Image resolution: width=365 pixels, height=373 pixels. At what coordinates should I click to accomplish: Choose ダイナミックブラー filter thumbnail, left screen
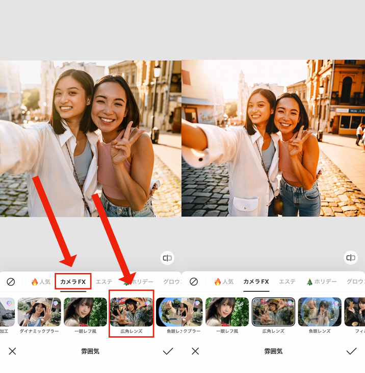tap(39, 312)
